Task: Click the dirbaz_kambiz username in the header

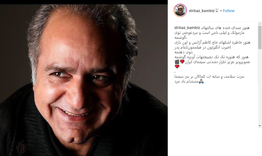Action: point(202,11)
